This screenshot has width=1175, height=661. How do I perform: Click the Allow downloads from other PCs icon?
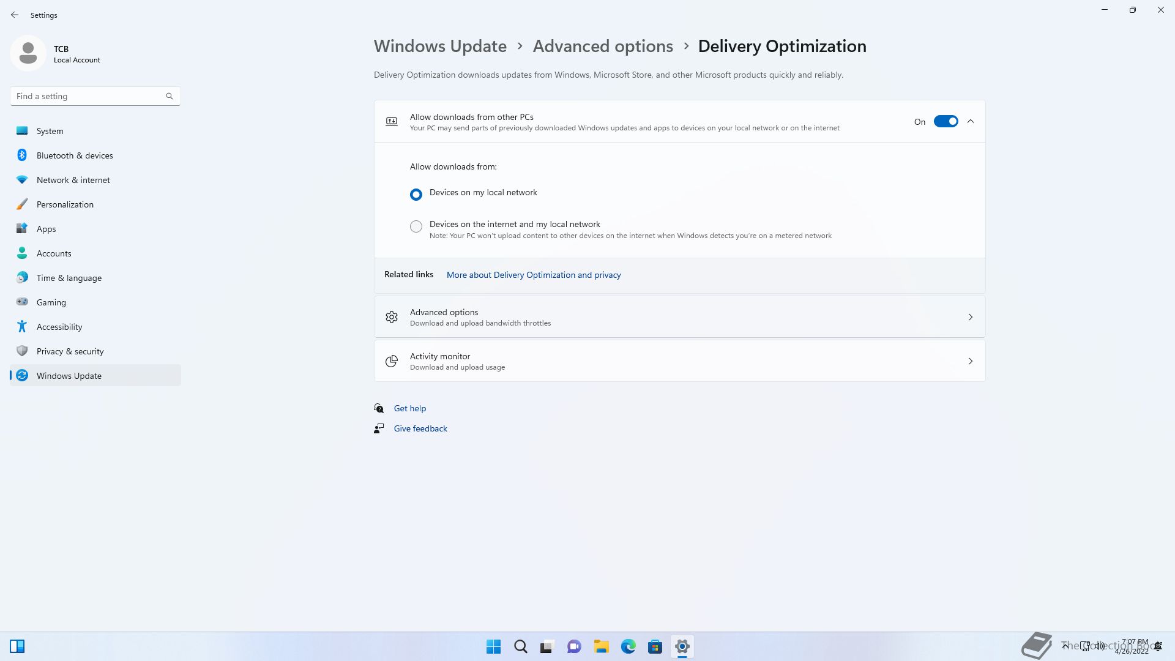coord(392,122)
